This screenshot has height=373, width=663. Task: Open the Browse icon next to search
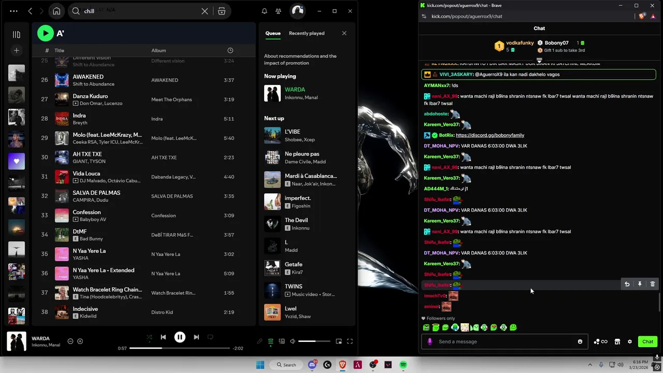(222, 11)
